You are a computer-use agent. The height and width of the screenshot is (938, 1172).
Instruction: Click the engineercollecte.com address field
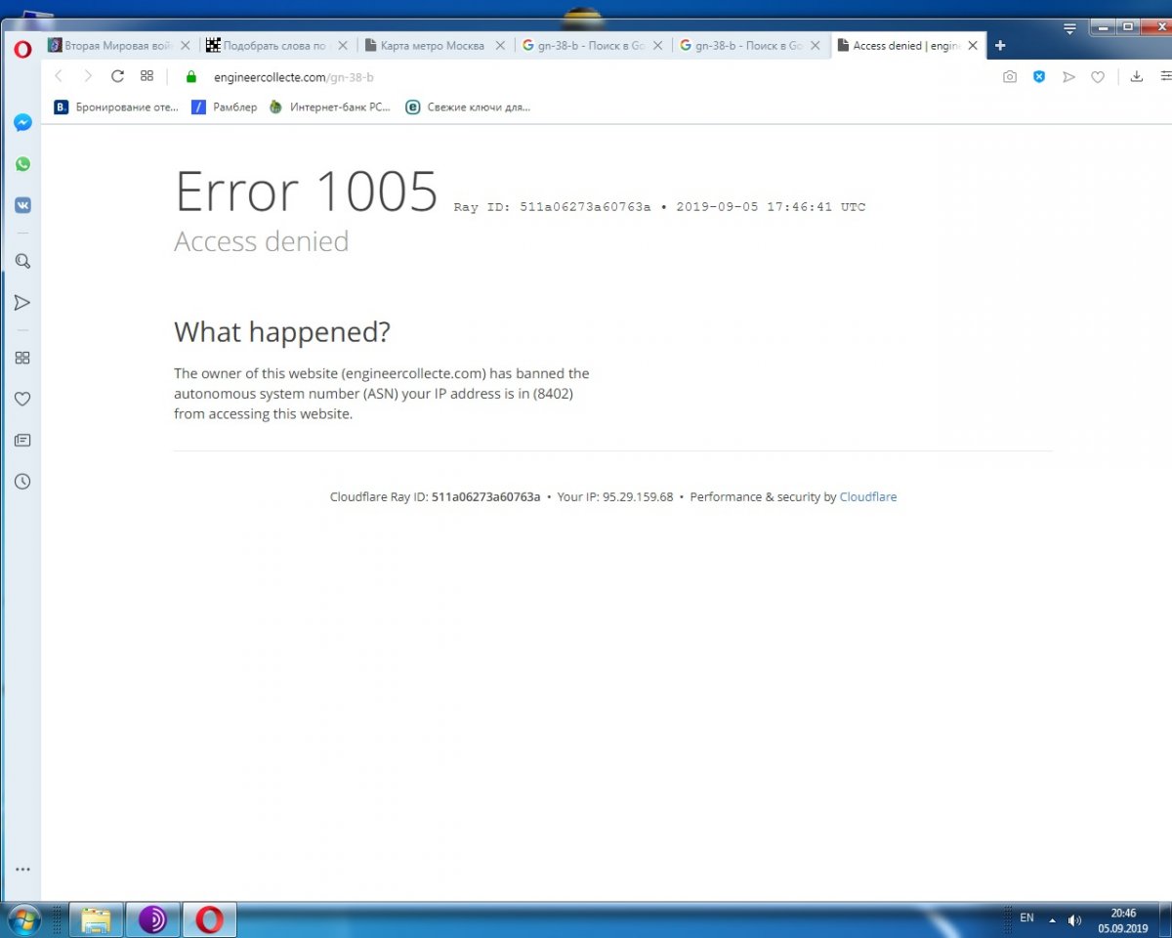[586, 76]
